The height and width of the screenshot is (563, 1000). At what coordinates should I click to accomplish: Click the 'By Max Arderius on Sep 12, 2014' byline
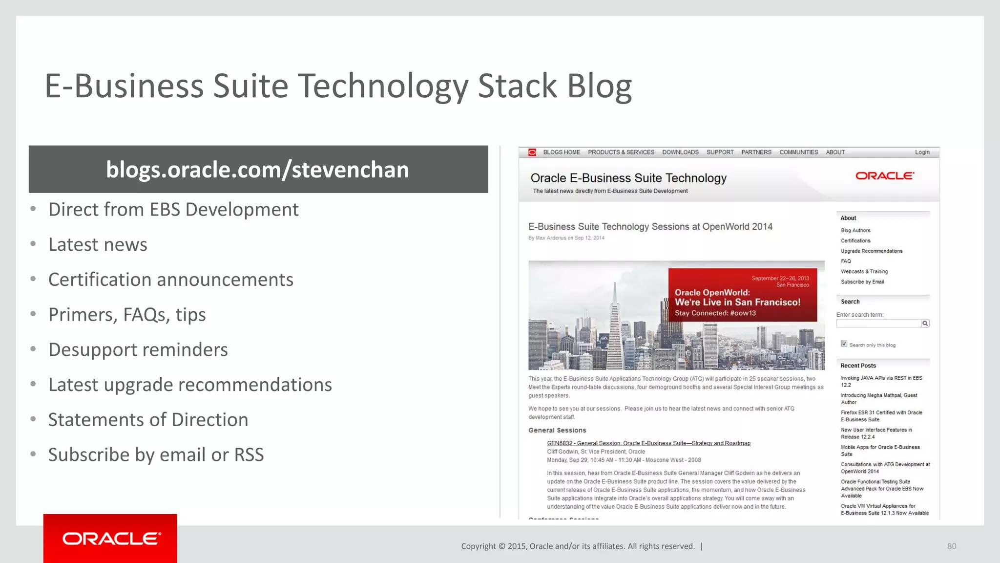pyautogui.click(x=566, y=238)
